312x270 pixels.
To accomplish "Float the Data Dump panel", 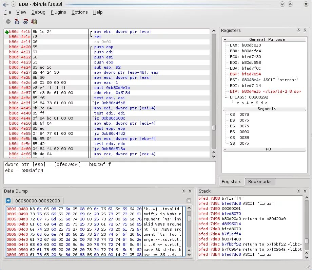I will (x=183, y=191).
